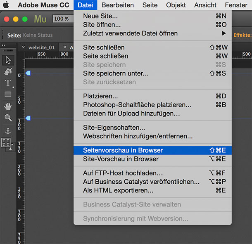
Task: Close the website_01 tab
Action: coord(24,47)
